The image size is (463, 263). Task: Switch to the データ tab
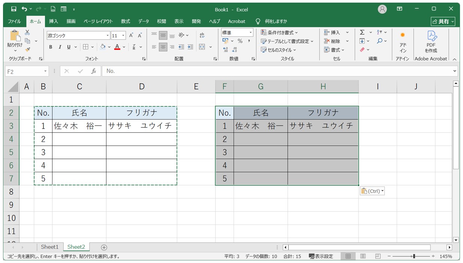point(143,21)
